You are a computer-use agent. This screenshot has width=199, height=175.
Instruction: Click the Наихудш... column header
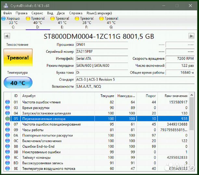tap(126, 96)
